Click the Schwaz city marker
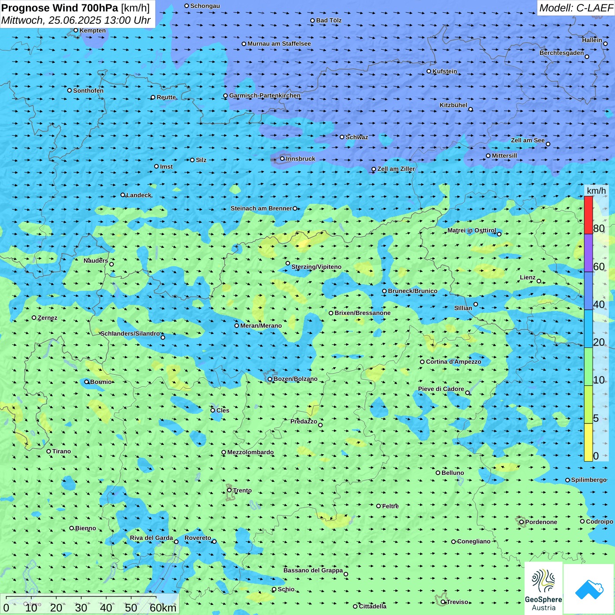 tap(342, 137)
